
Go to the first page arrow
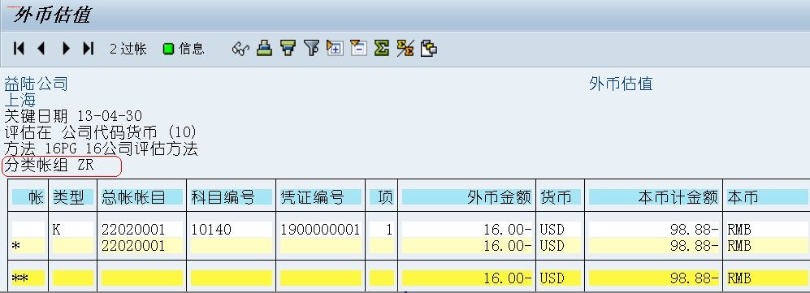pos(19,49)
